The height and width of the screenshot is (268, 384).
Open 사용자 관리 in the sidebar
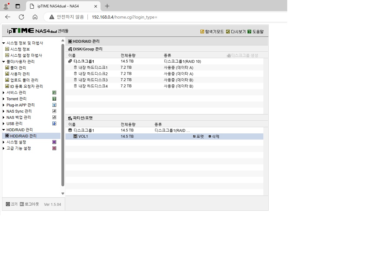click(20, 74)
